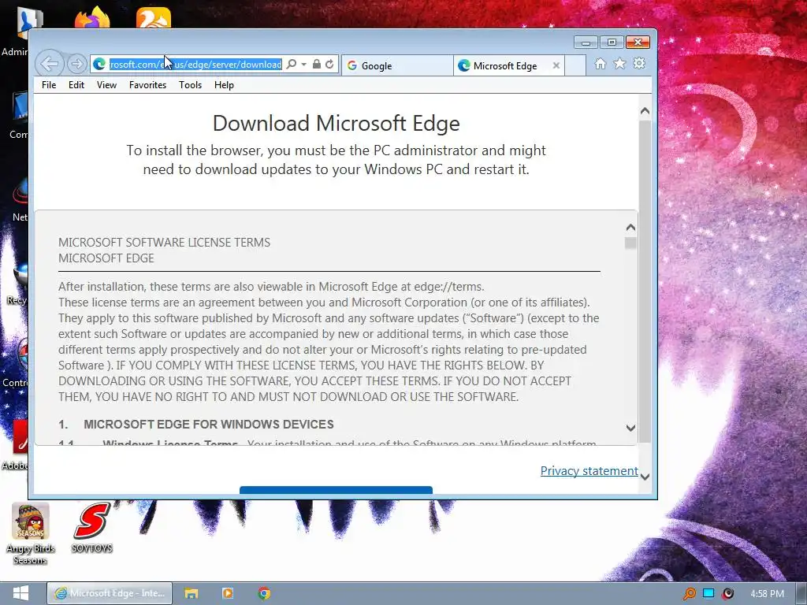This screenshot has height=605, width=807.
Task: Go forward with the Forward arrow button
Action: click(x=76, y=64)
